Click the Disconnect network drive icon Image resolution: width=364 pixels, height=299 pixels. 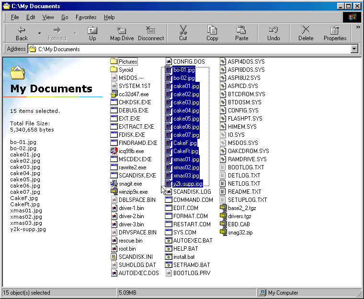tap(151, 33)
